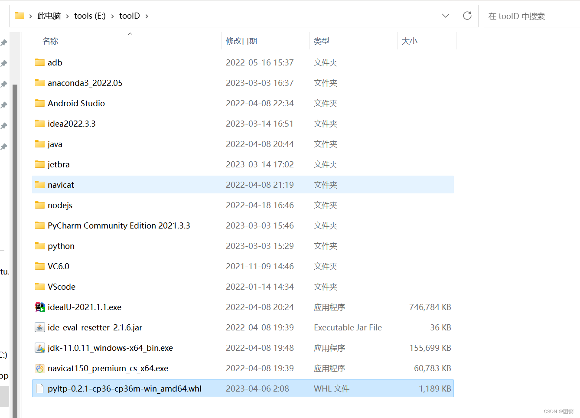
Task: Select PyCharm Community Edition 2021.3.3 name
Action: (x=119, y=225)
